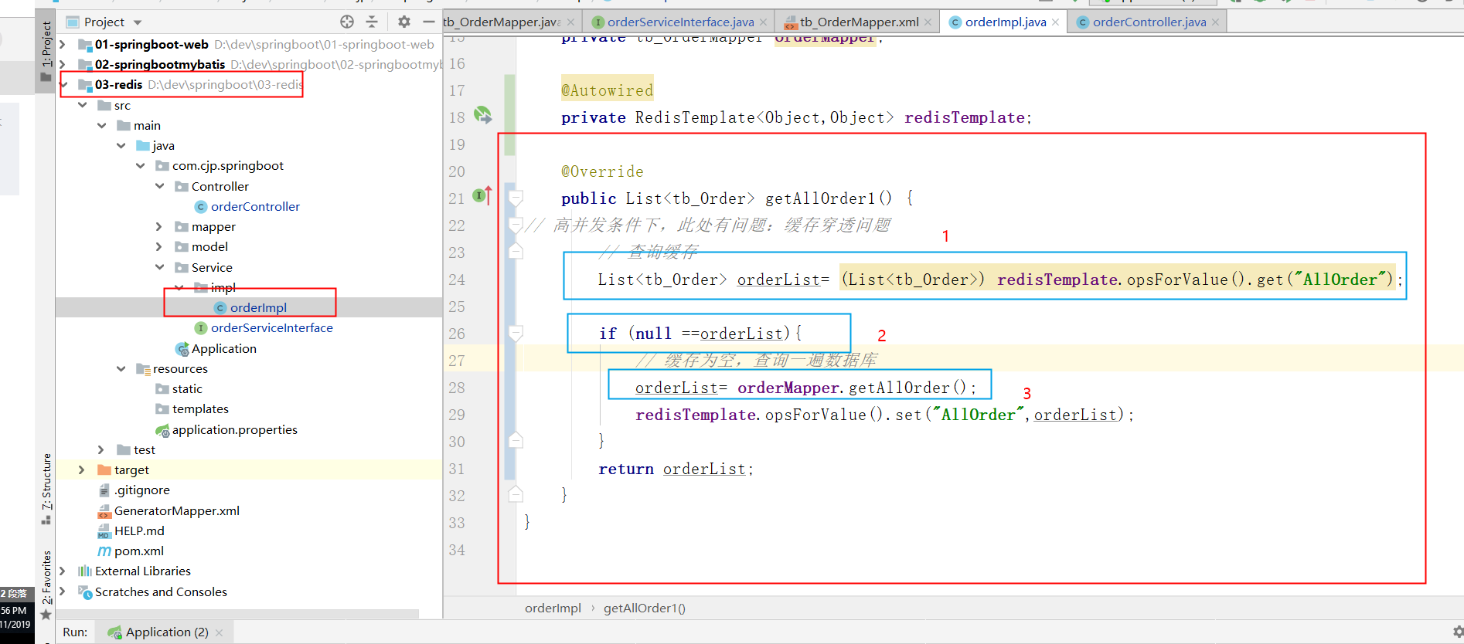Collapse the main folder
This screenshot has width=1464, height=644.
[x=102, y=126]
